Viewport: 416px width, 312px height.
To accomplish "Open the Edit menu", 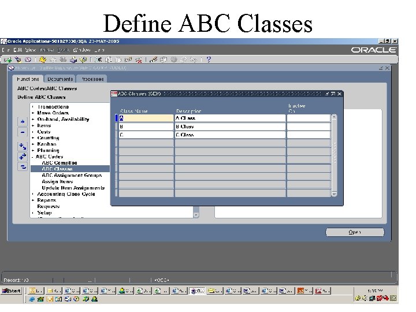I will coord(18,50).
